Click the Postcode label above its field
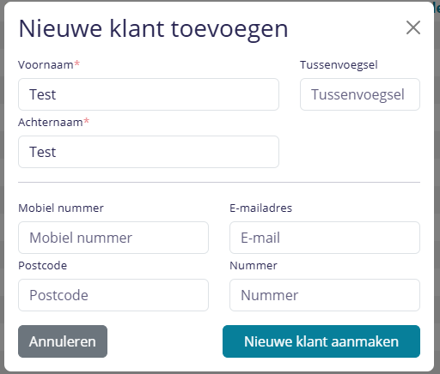The height and width of the screenshot is (374, 440). [x=42, y=266]
